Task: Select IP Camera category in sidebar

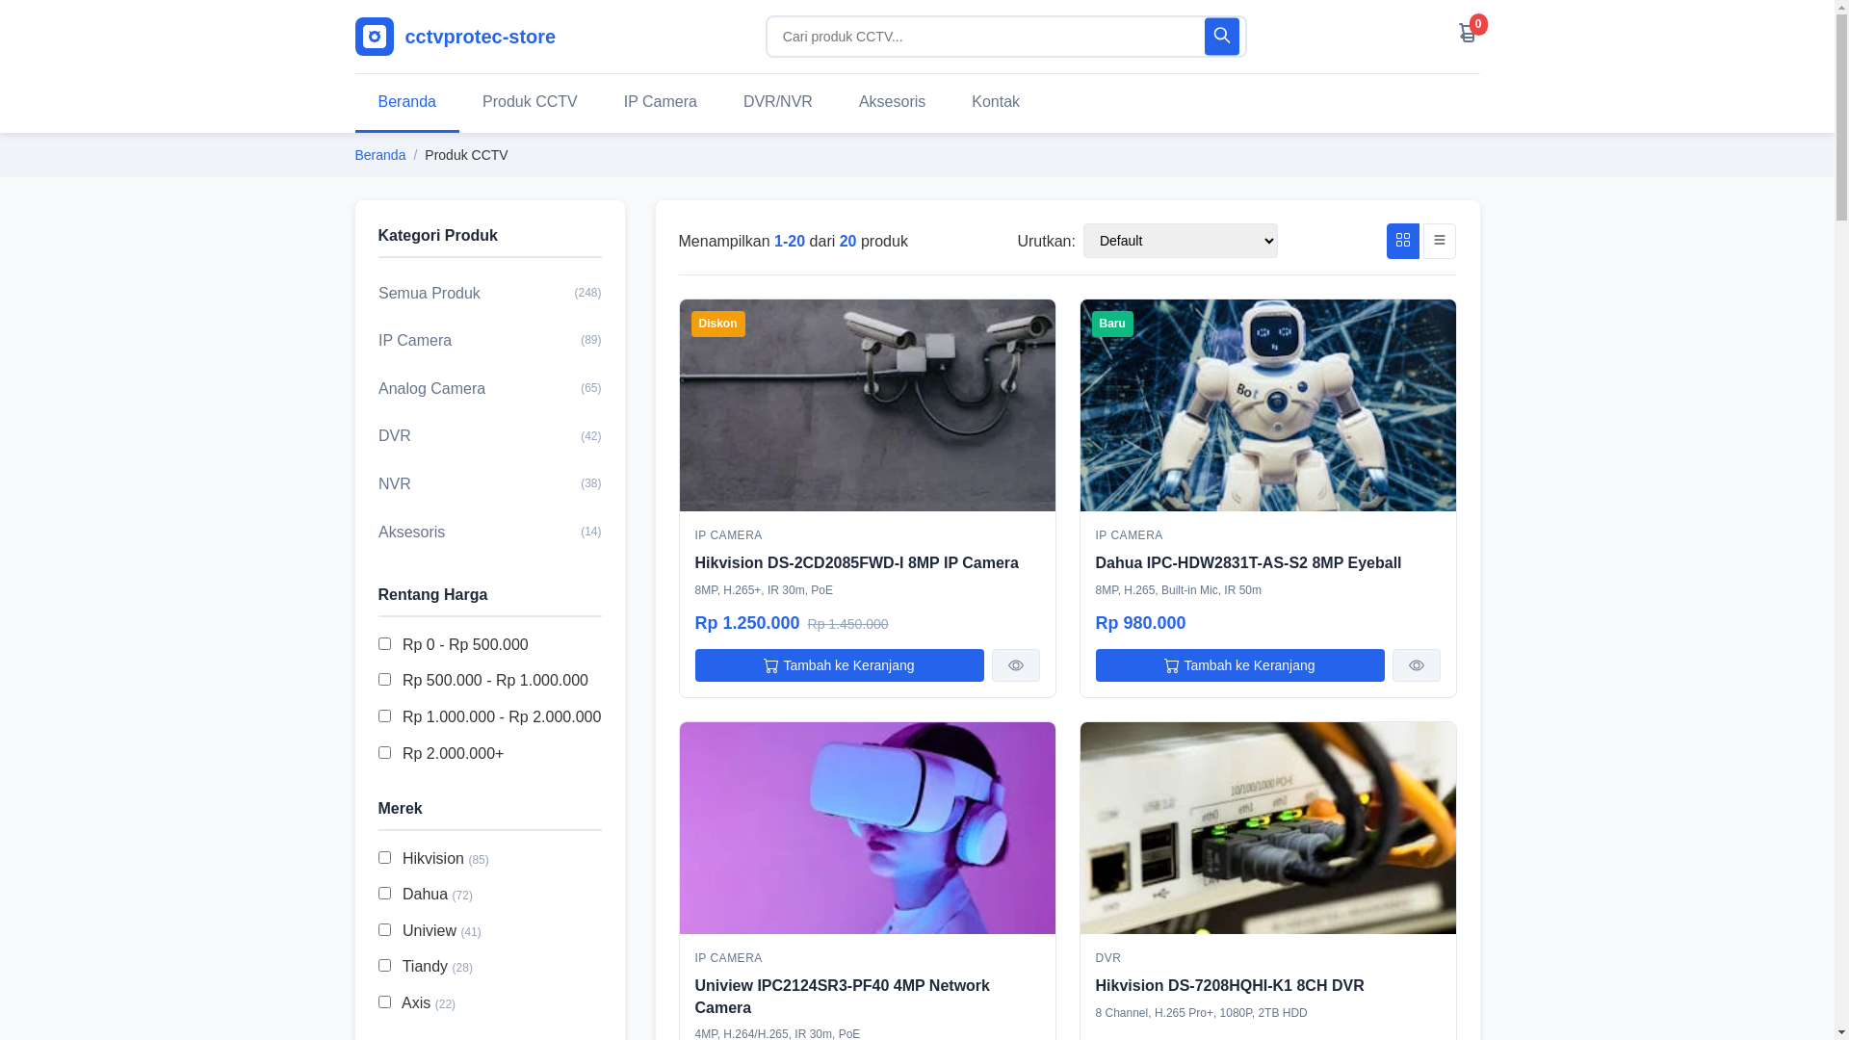Action: pos(489,341)
